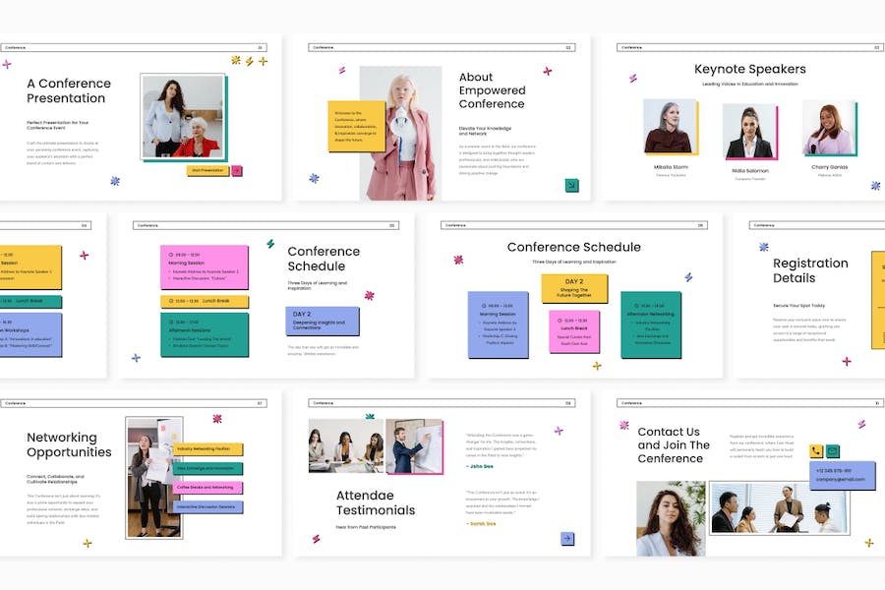The image size is (885, 590).
Task: Click the blue contact details box
Action: (x=842, y=475)
